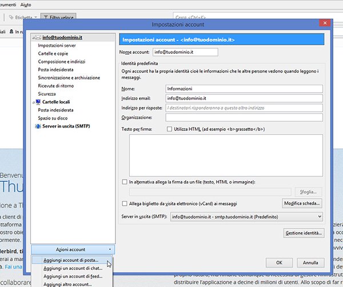Click the signature file path field
Viewport: 343px width, 287px height.
point(210,192)
